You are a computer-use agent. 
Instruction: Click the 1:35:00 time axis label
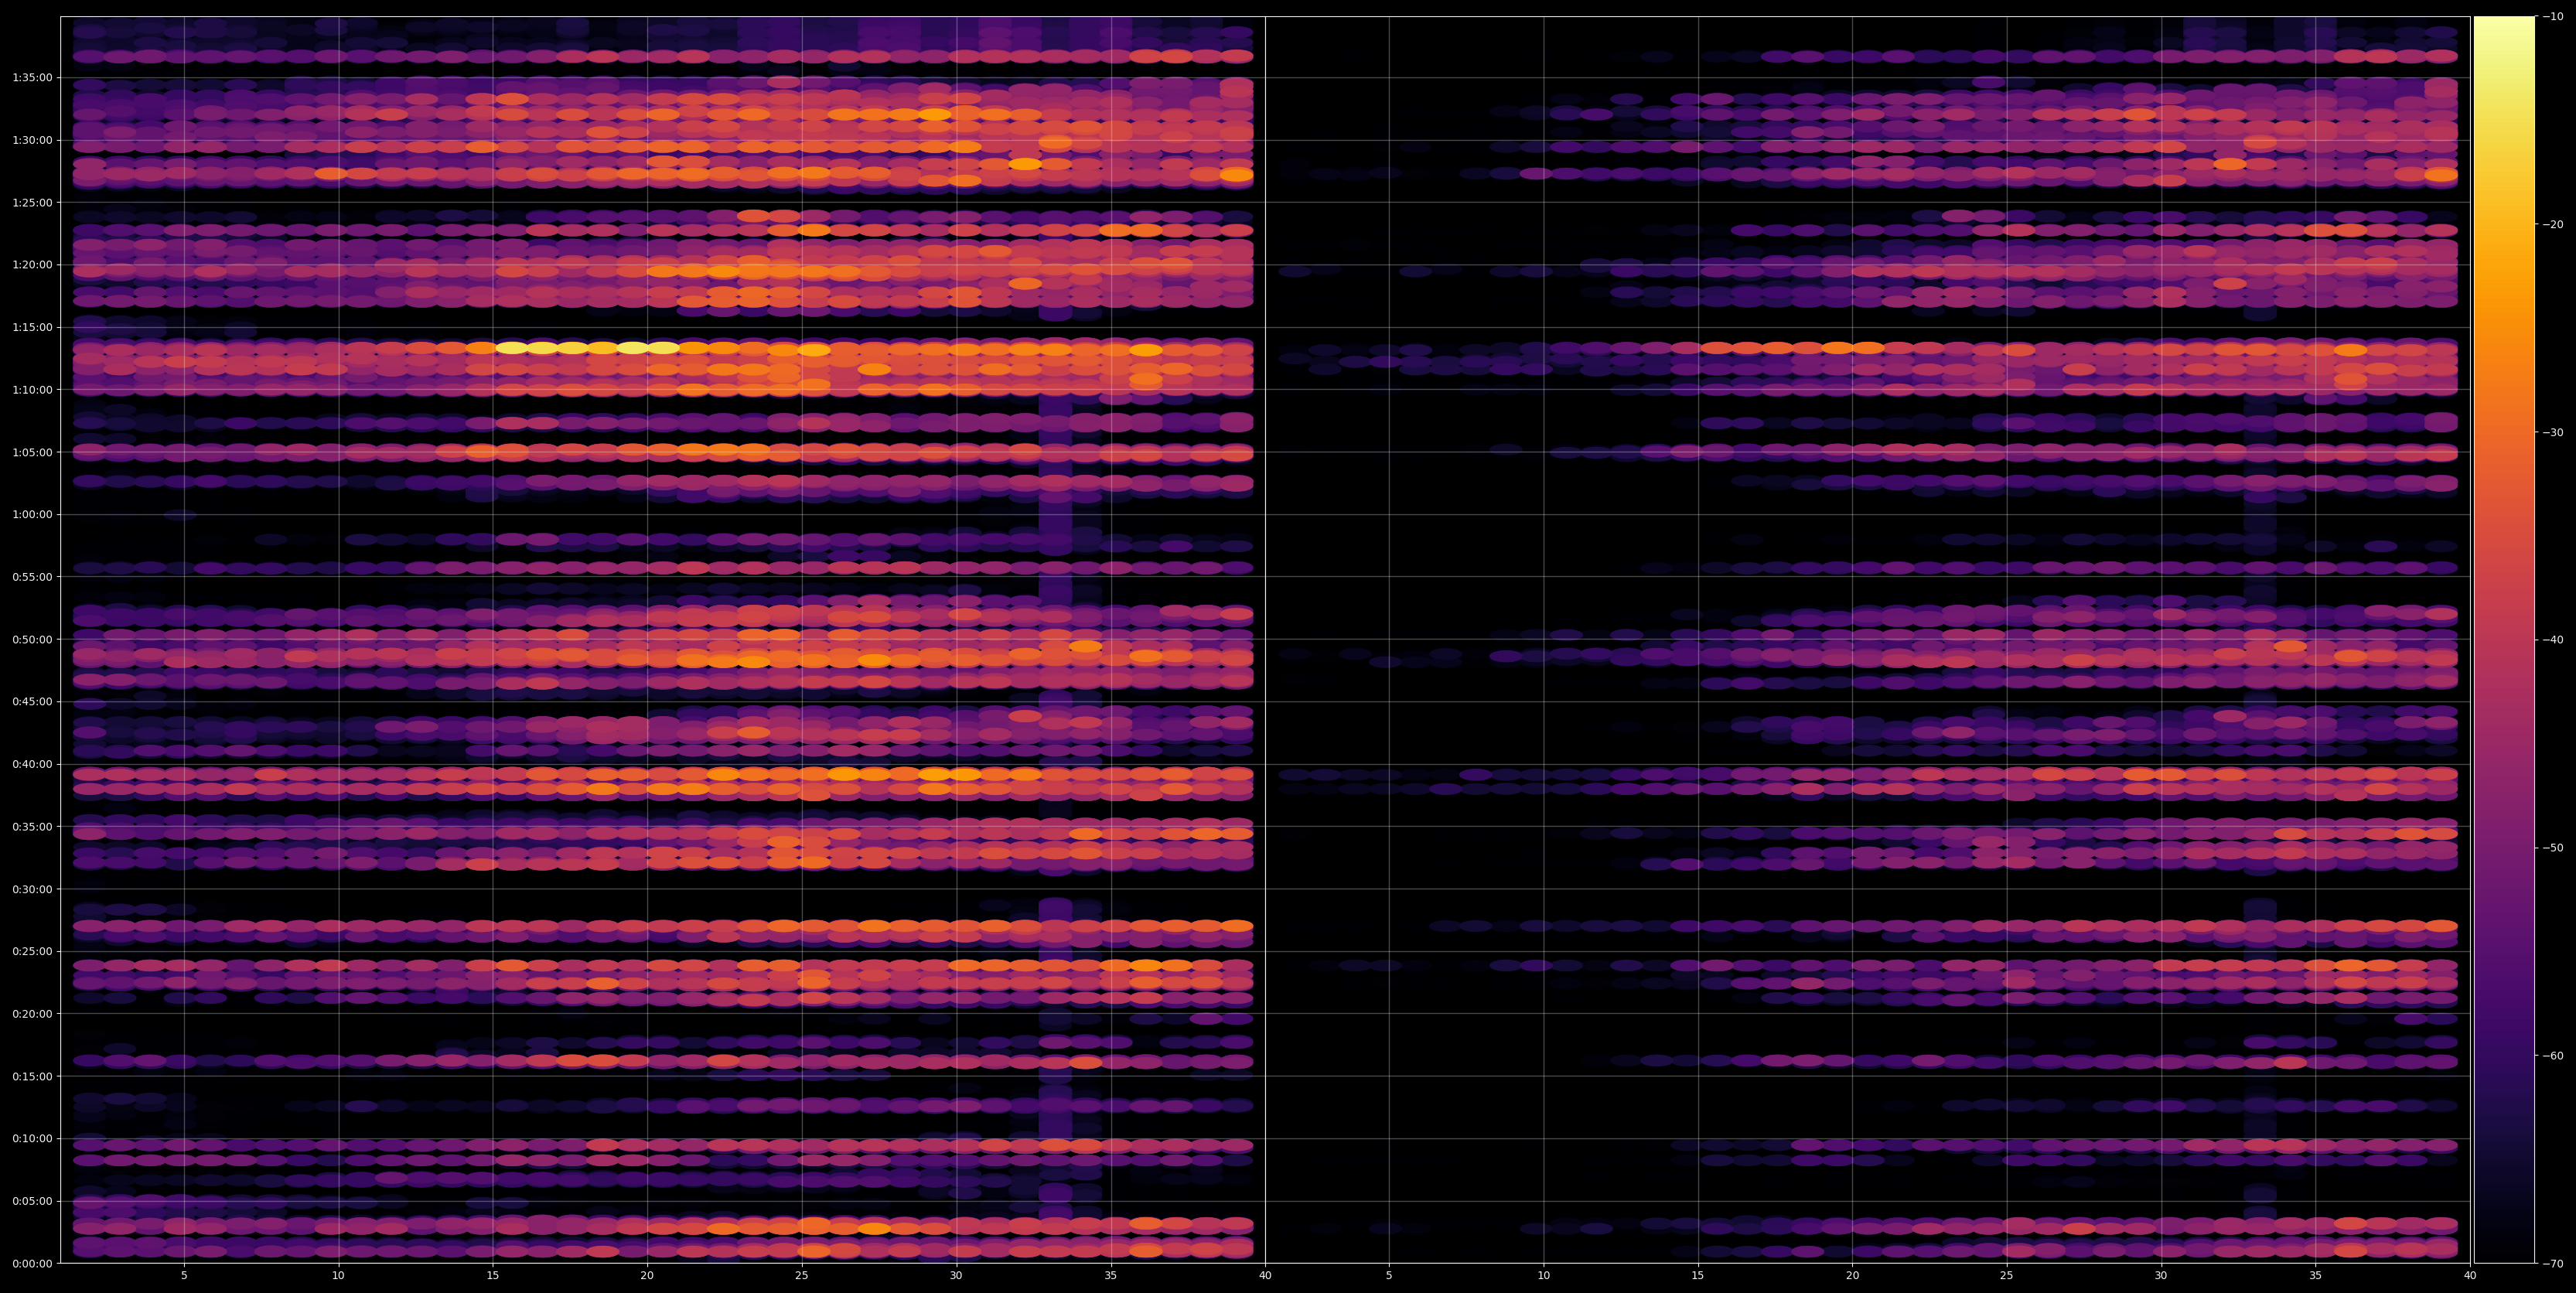32,77
